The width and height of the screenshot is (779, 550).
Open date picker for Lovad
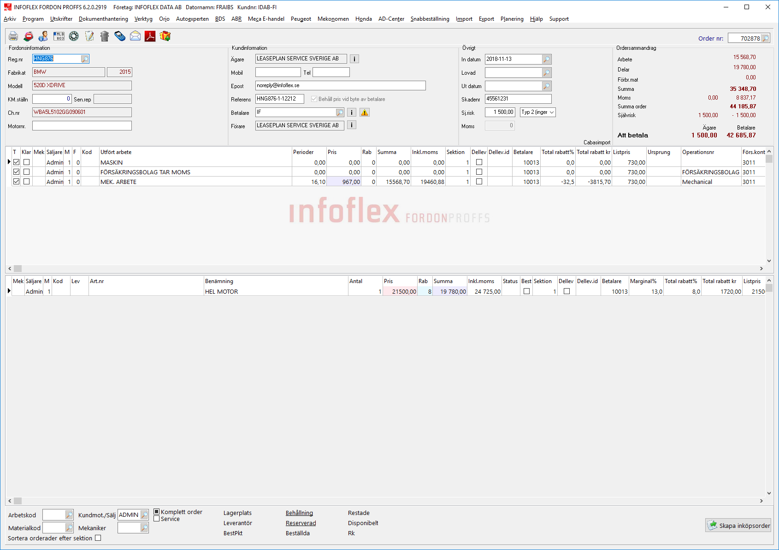pyautogui.click(x=547, y=72)
